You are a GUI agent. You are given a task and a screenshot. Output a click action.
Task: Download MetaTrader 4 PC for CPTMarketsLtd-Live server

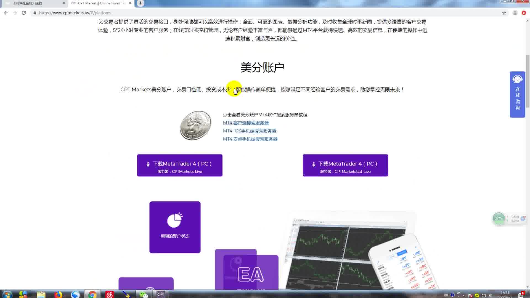(x=345, y=165)
